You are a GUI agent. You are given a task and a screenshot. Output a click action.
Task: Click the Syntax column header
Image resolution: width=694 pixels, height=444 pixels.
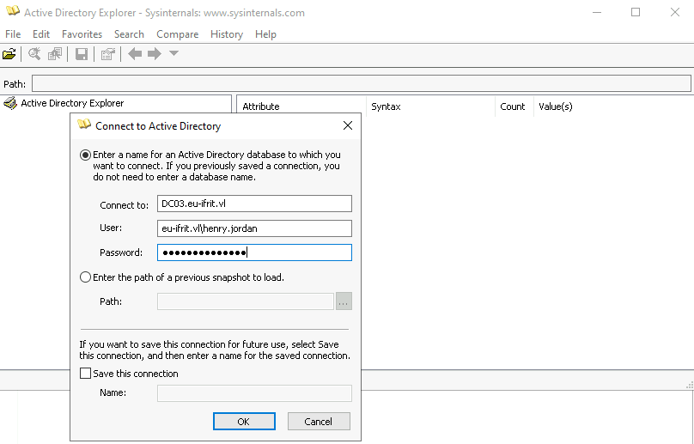point(430,106)
